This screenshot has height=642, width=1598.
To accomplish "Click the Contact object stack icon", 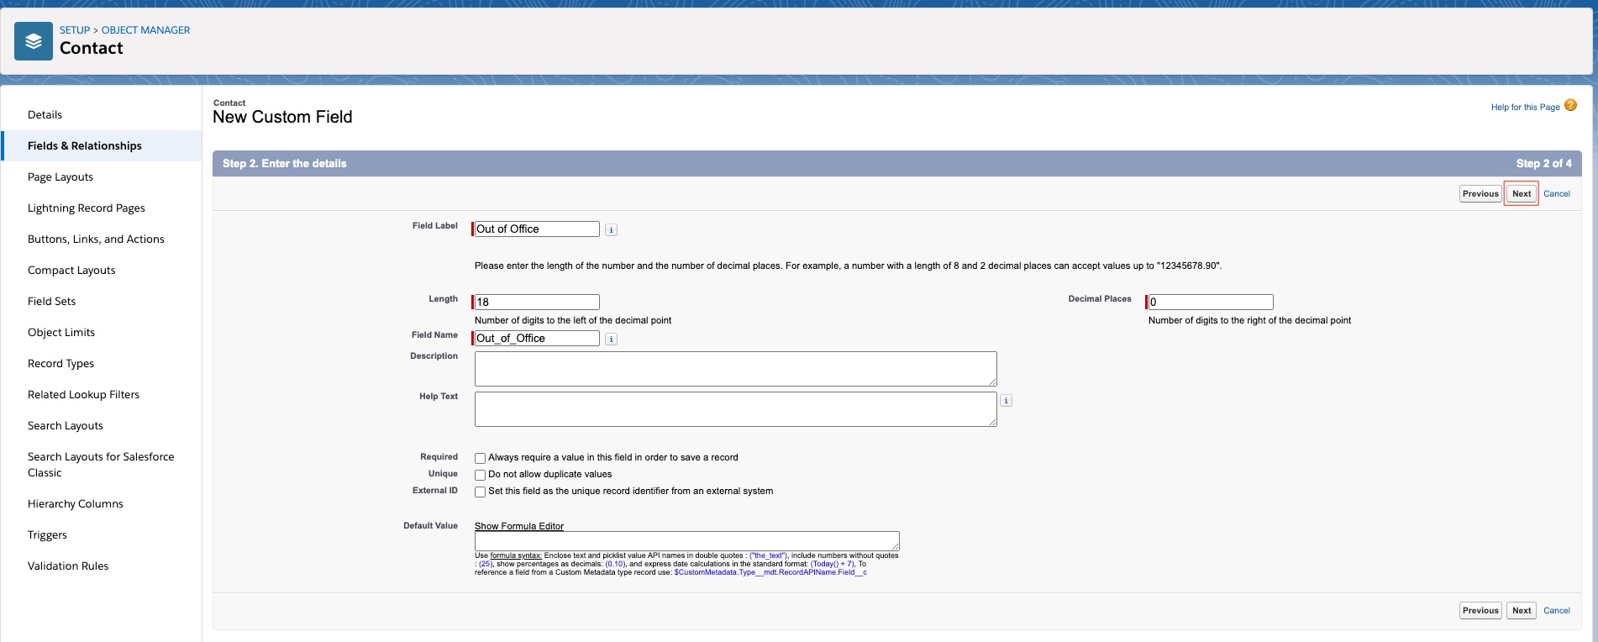I will (x=34, y=41).
